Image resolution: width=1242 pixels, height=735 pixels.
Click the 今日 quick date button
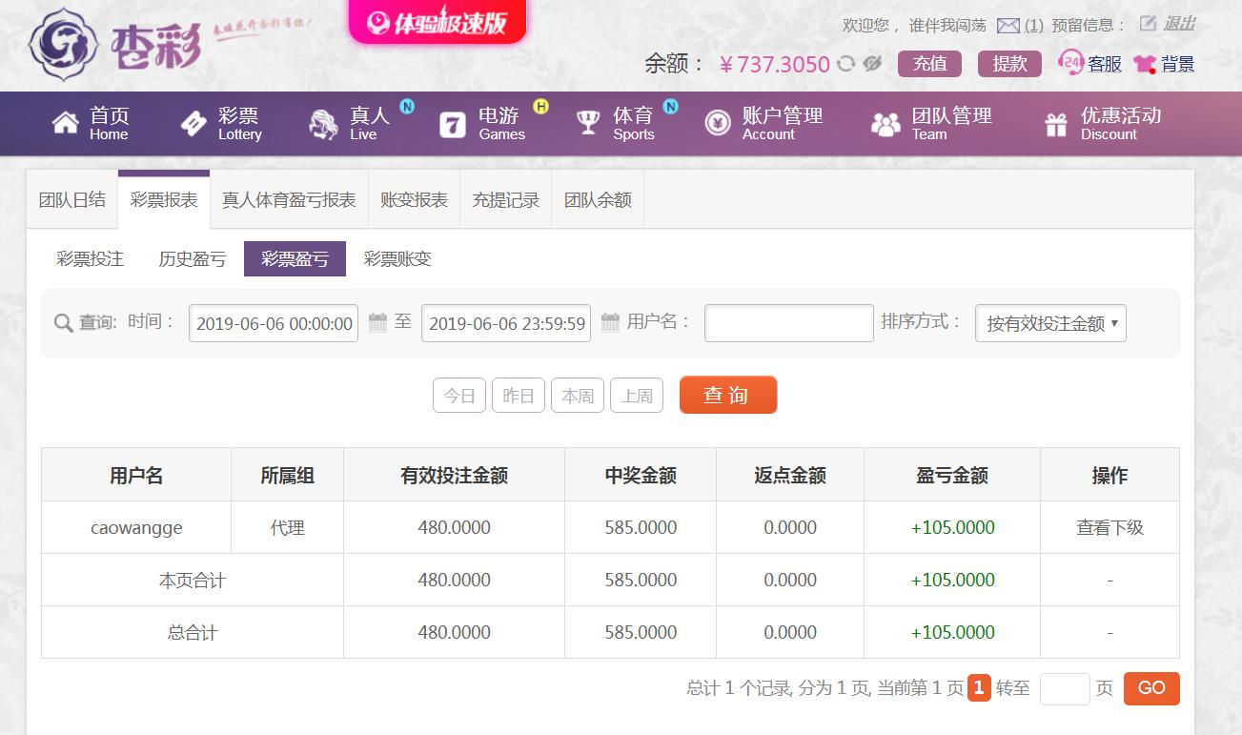[459, 396]
